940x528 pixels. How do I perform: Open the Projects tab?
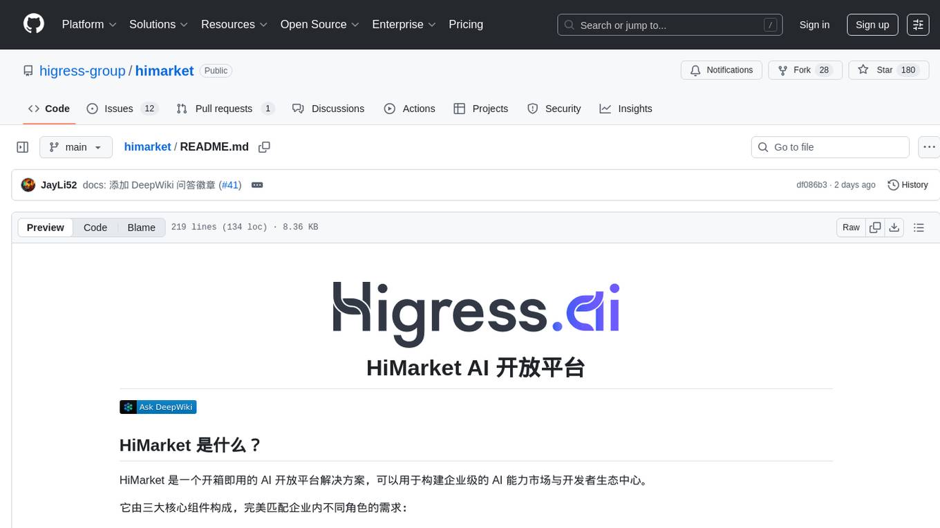click(481, 109)
